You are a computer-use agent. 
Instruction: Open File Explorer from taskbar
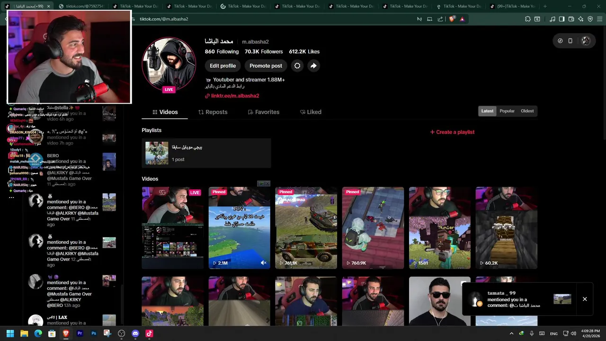pyautogui.click(x=24, y=333)
